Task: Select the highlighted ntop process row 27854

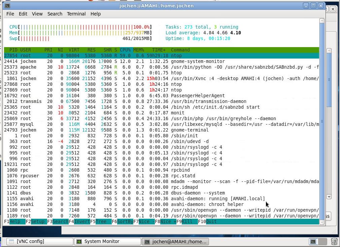Action: [162, 56]
